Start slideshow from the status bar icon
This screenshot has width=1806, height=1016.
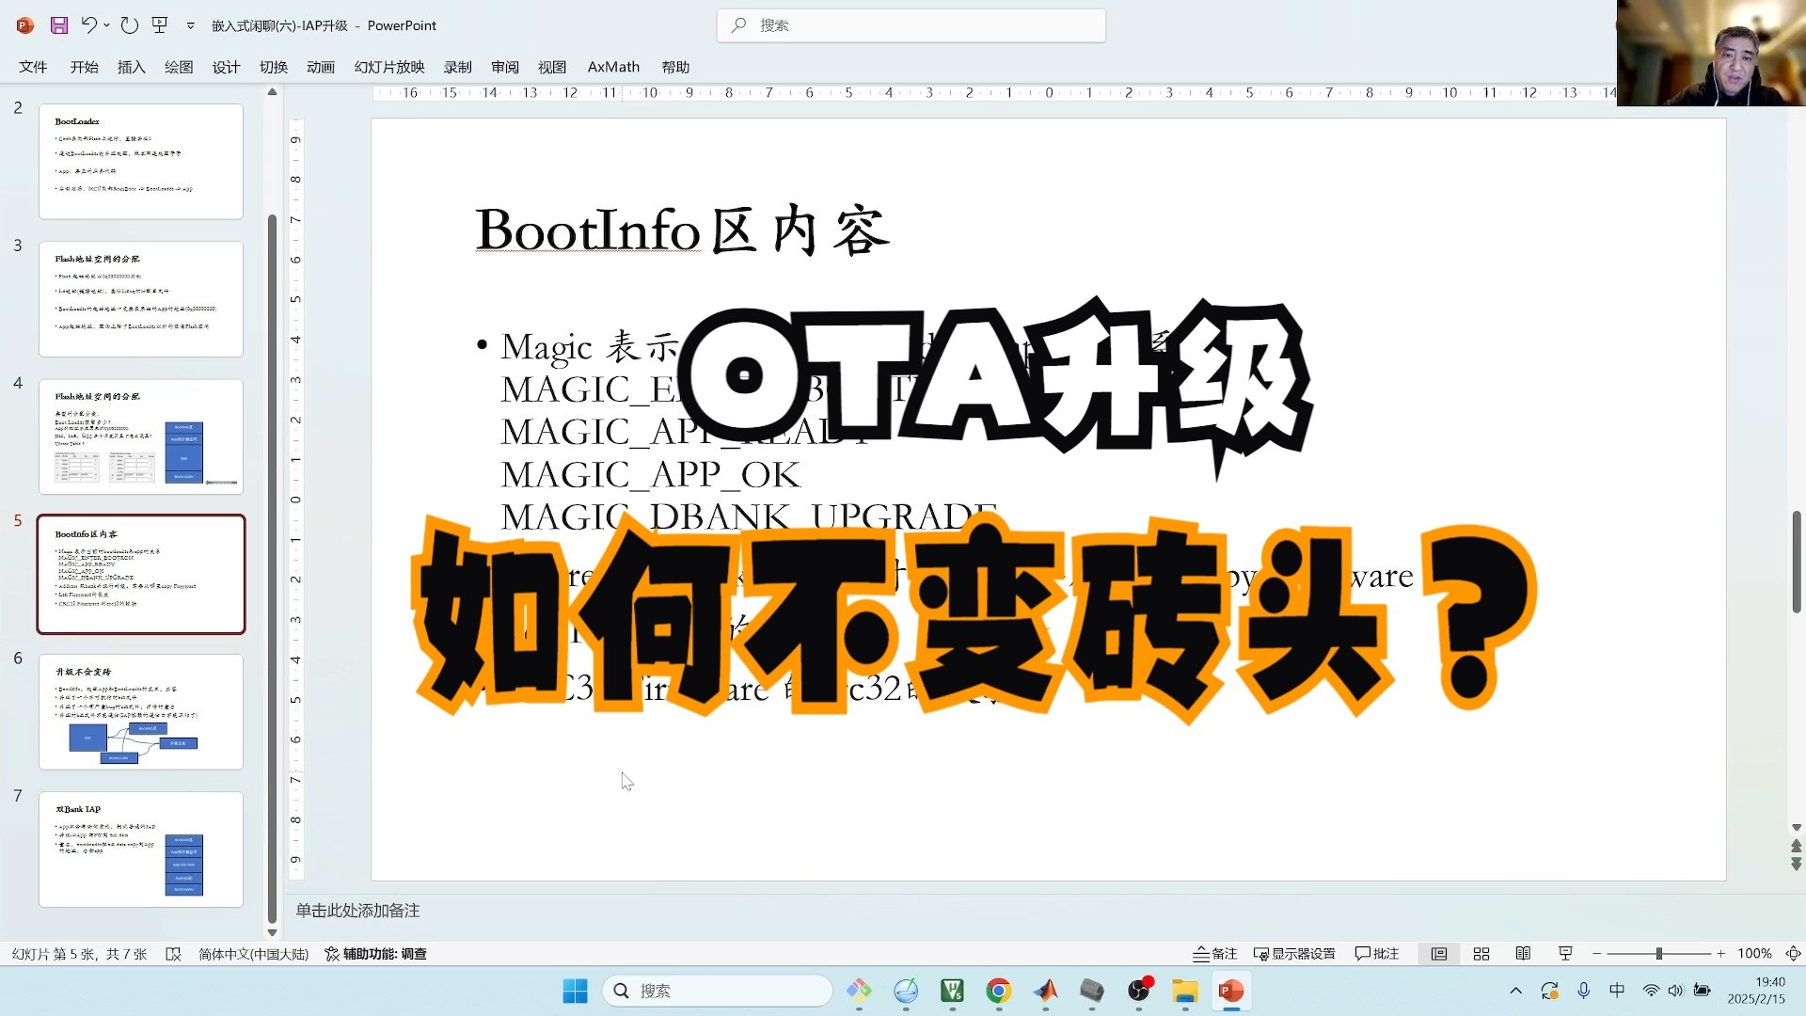tap(1564, 953)
